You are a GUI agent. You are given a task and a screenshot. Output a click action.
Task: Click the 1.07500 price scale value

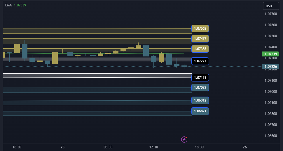[x=271, y=36]
